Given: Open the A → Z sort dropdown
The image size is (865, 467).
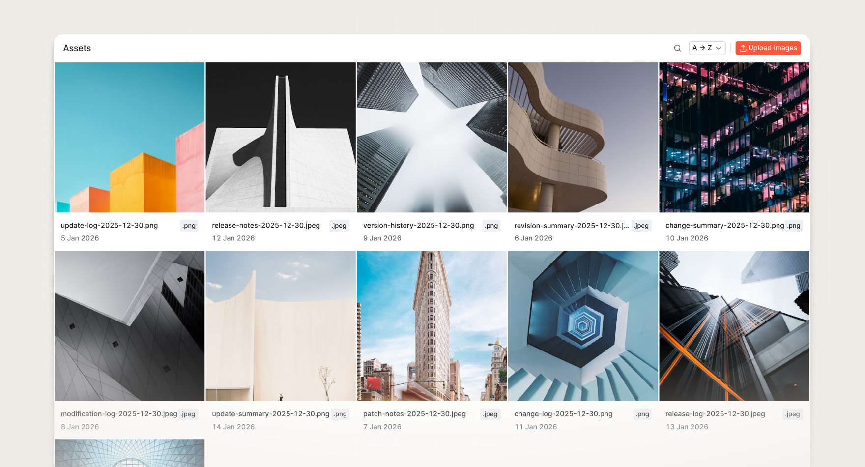Looking at the screenshot, I should point(707,48).
